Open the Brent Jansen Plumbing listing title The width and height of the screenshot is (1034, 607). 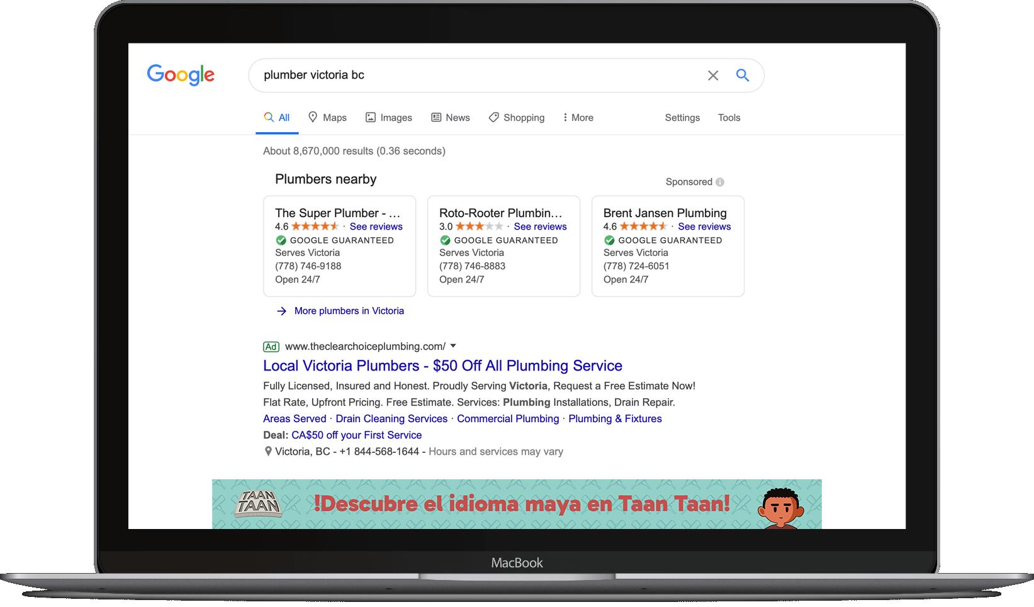(665, 213)
